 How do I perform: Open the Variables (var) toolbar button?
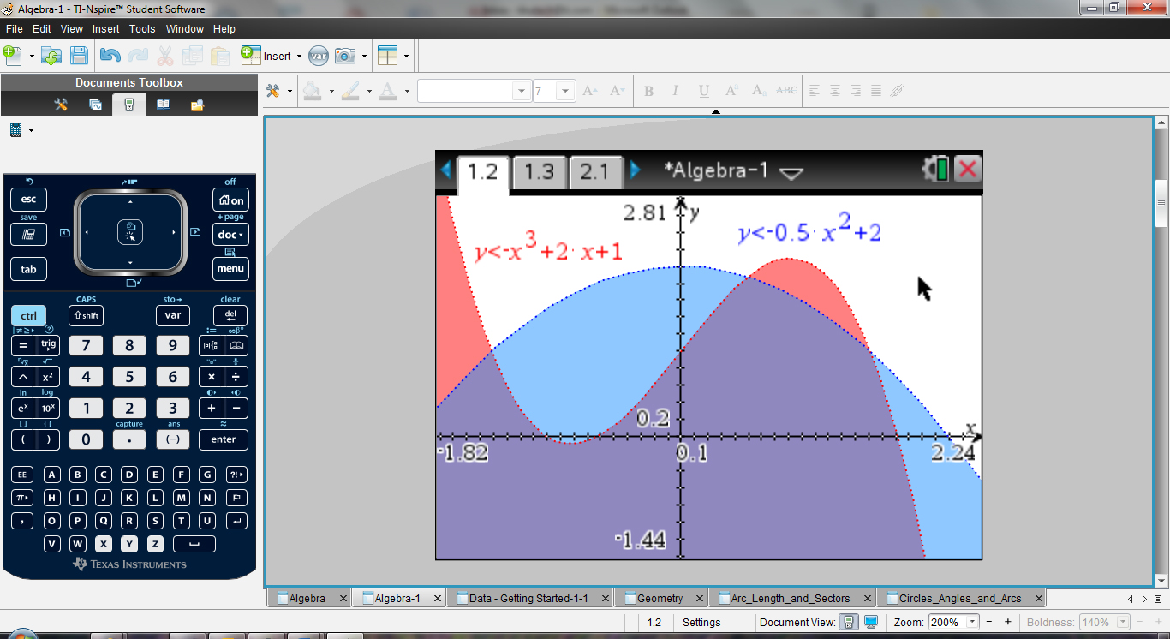point(319,56)
